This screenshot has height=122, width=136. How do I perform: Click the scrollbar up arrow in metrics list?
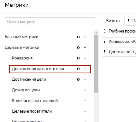96,33
